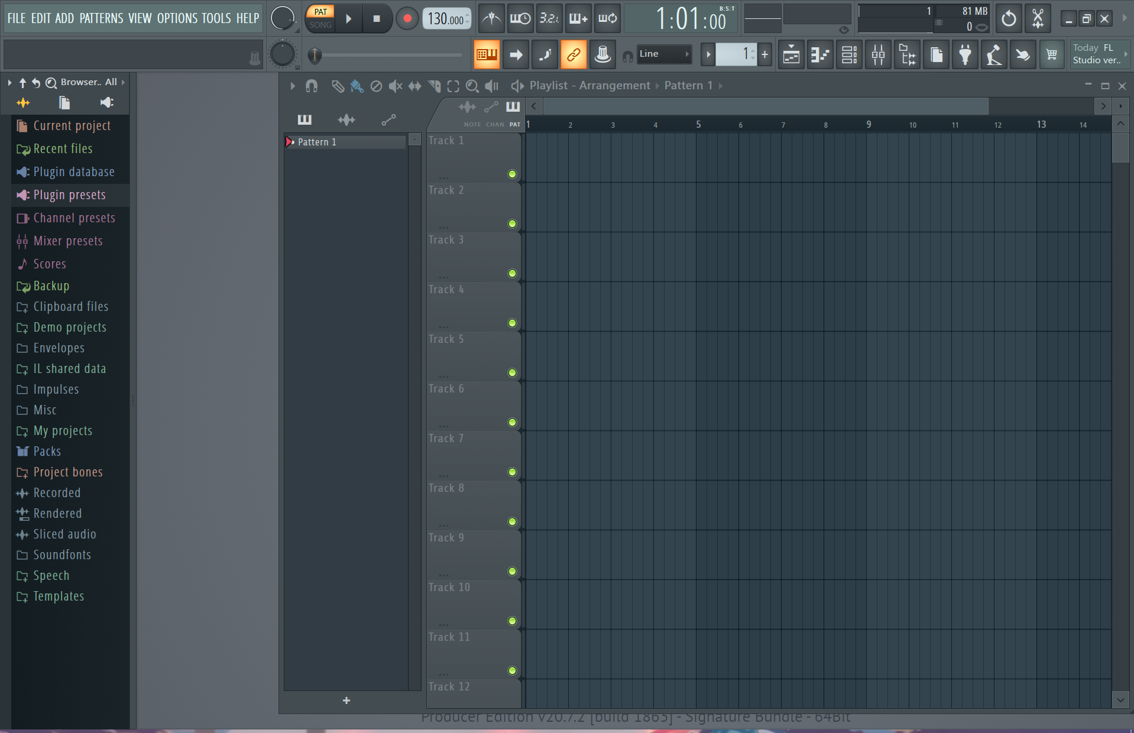
Task: Expand the Plugin presets folder
Action: click(69, 195)
